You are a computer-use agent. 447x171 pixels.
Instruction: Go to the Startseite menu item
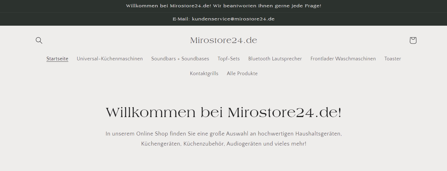57,59
